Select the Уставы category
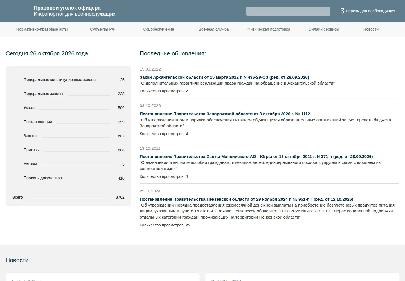The image size is (405, 281). point(30,164)
